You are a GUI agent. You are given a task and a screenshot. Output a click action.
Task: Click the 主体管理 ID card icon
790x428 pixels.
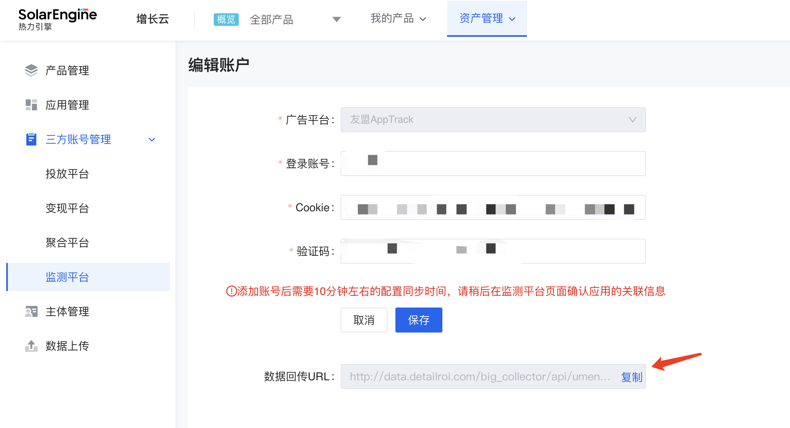tap(31, 311)
